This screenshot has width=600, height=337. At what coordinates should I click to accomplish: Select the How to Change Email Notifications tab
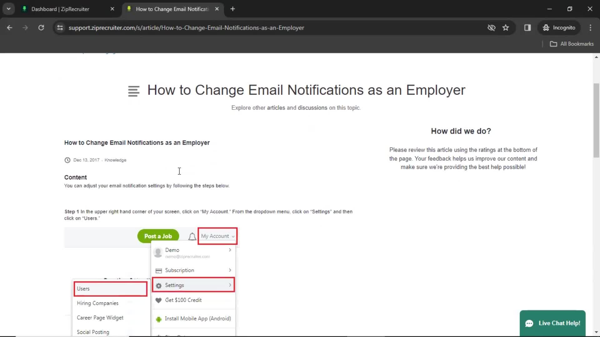pos(172,9)
